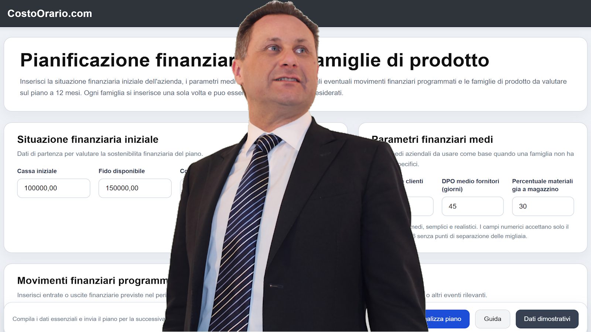Select the Movimenti finanziari programmati heading

(x=92, y=281)
